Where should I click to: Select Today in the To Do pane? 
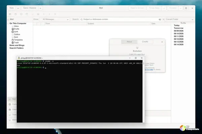[177, 25]
